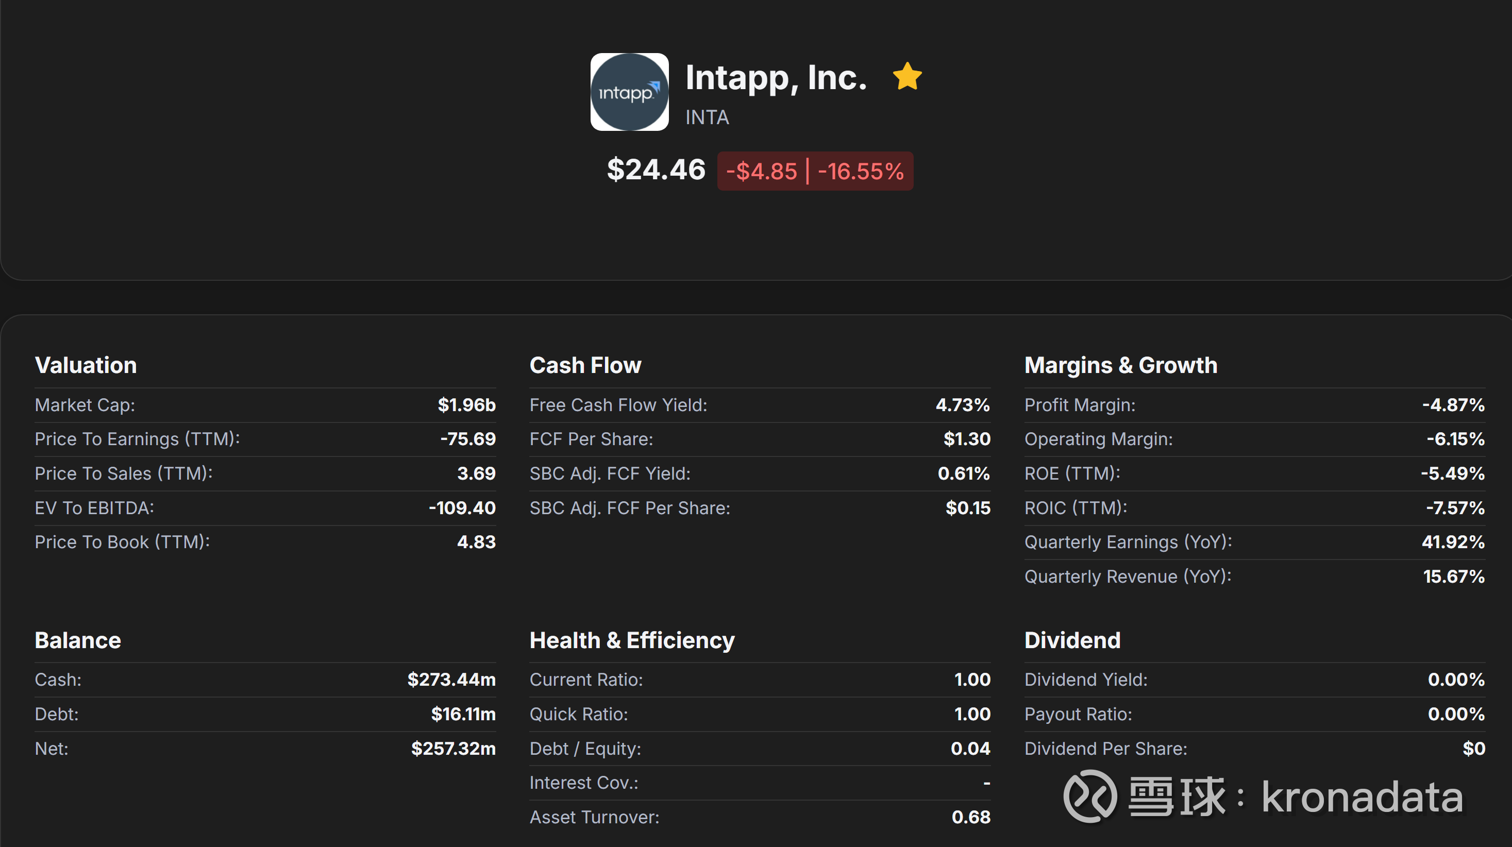The width and height of the screenshot is (1512, 847).
Task: Select the Dividend section heading
Action: click(x=1072, y=640)
